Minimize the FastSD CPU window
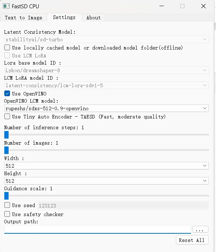The image size is (216, 252). pyautogui.click(x=162, y=6)
